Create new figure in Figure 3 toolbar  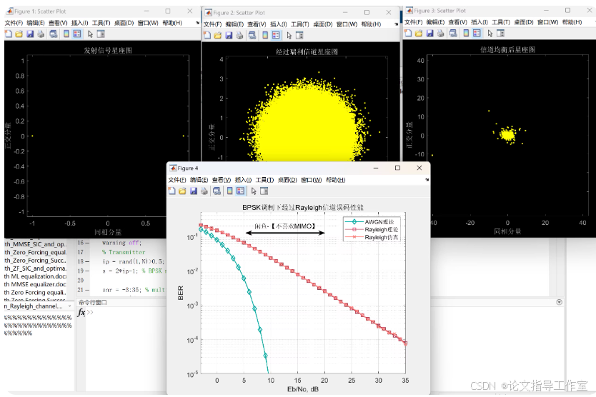pyautogui.click(x=408, y=34)
